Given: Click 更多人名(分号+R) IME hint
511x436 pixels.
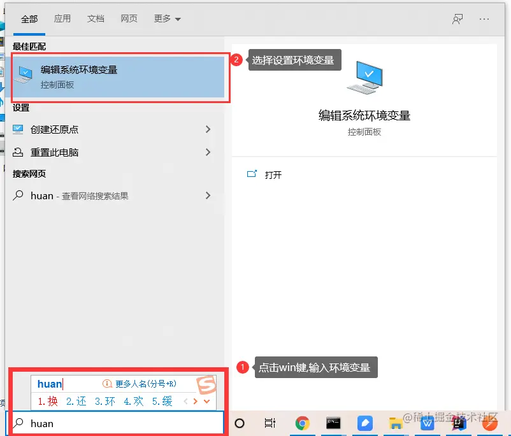Looking at the screenshot, I should pyautogui.click(x=140, y=384).
